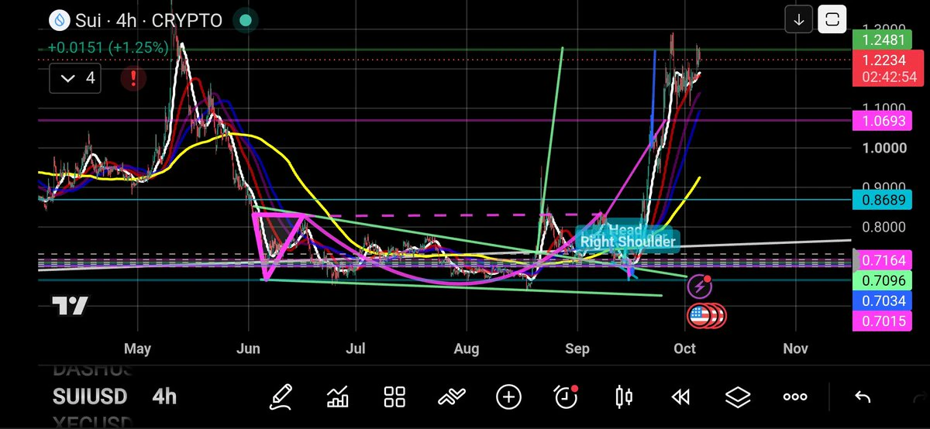Select the 0.7034 blue price label
Image resolution: width=930 pixels, height=429 pixels.
click(883, 300)
